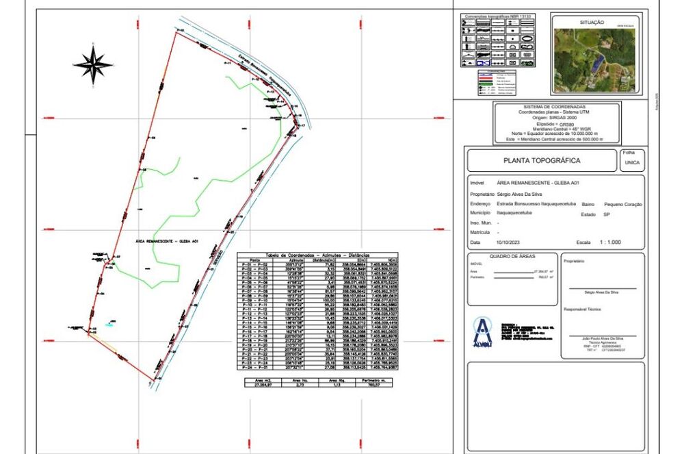Click the Planta Topográfica title box
Image resolution: width=684 pixels, height=454 pixels.
tap(541, 160)
